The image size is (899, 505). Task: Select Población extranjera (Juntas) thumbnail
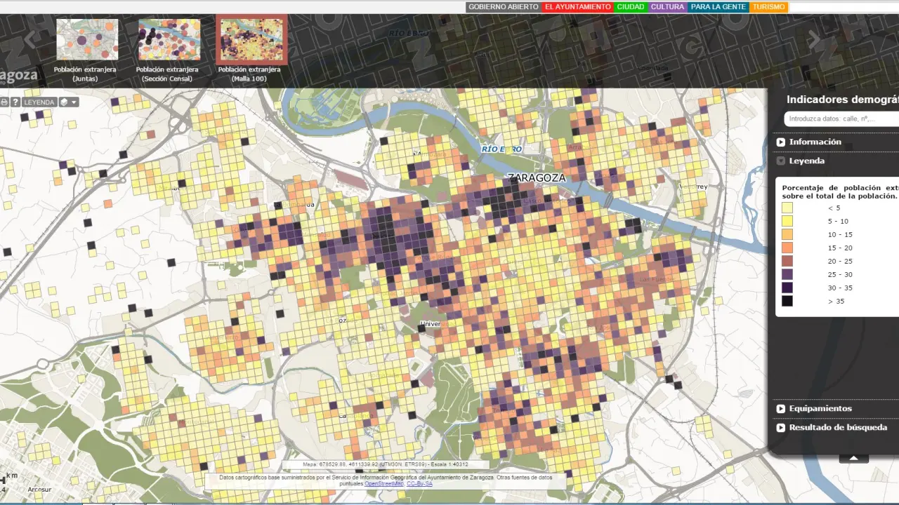87,40
